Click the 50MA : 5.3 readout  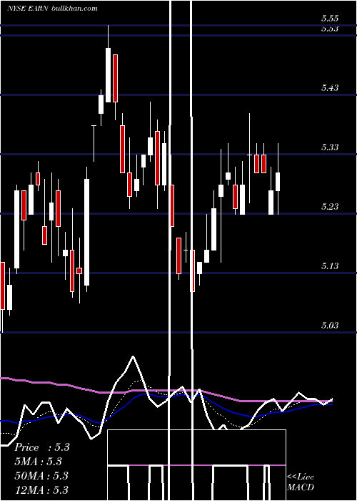click(x=41, y=476)
